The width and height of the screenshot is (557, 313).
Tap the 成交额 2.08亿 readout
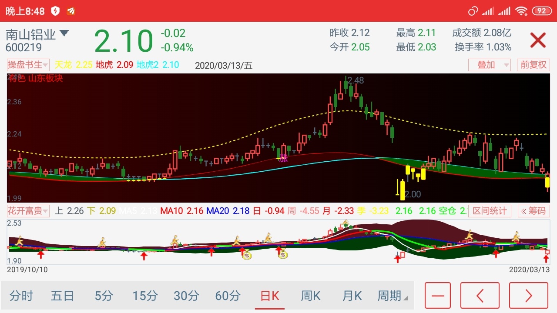pyautogui.click(x=482, y=33)
